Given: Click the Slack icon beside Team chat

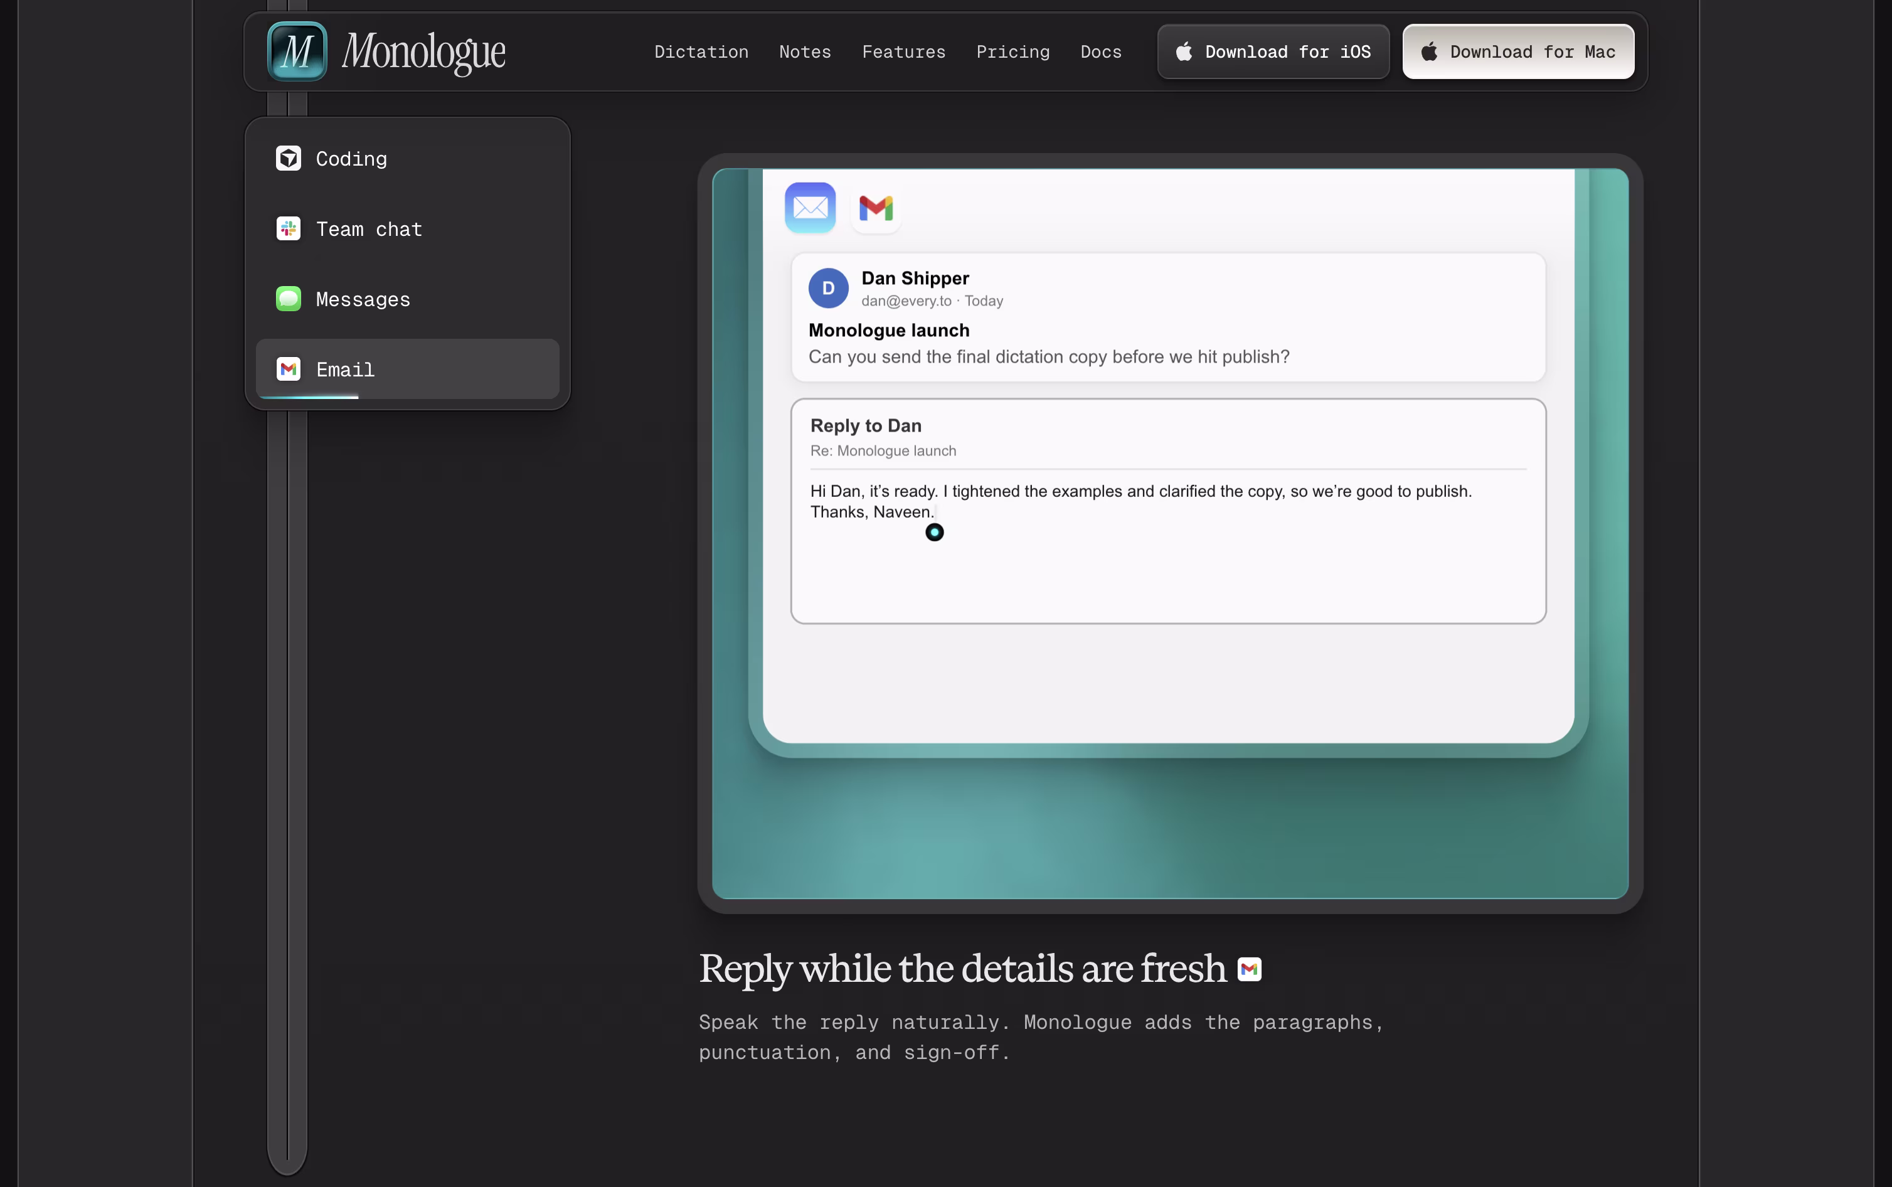Looking at the screenshot, I should click(x=289, y=228).
